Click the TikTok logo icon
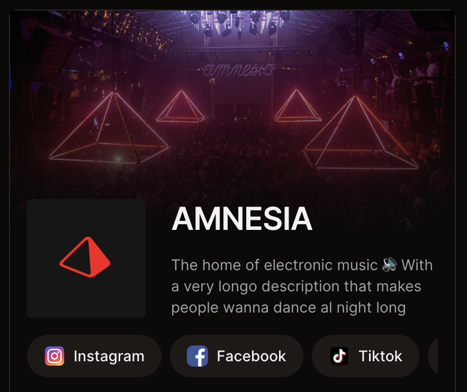Viewport: 467px width, 392px height. coord(339,356)
